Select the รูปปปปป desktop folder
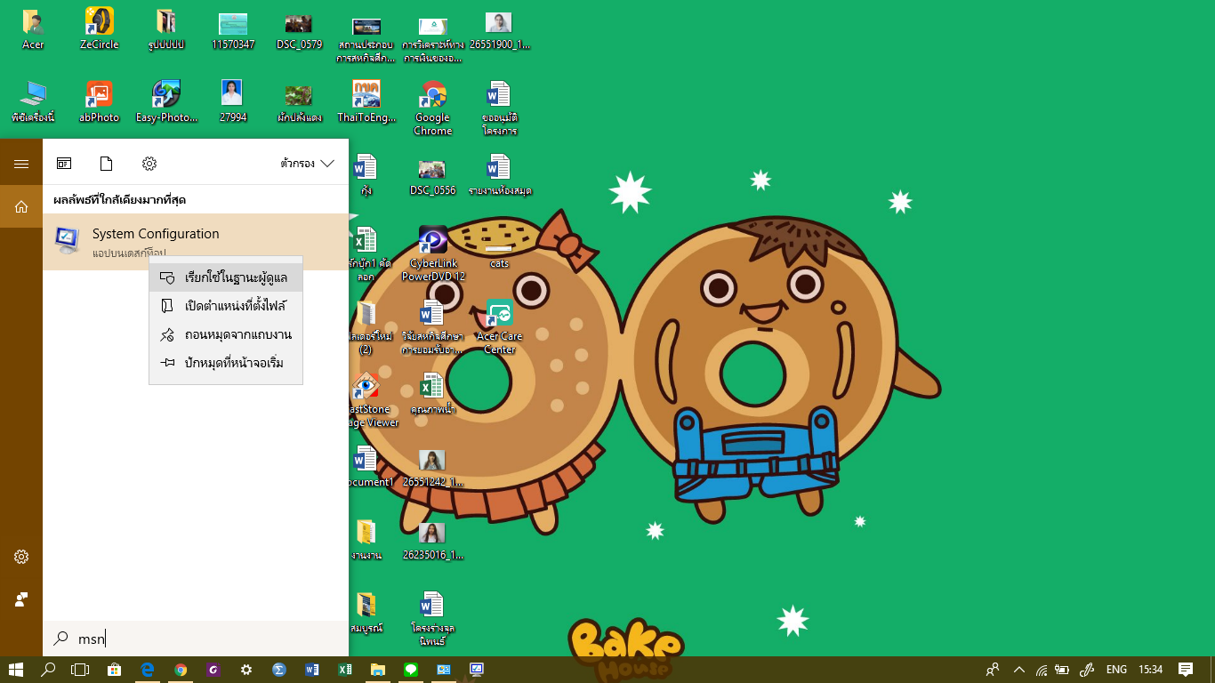 [166, 29]
